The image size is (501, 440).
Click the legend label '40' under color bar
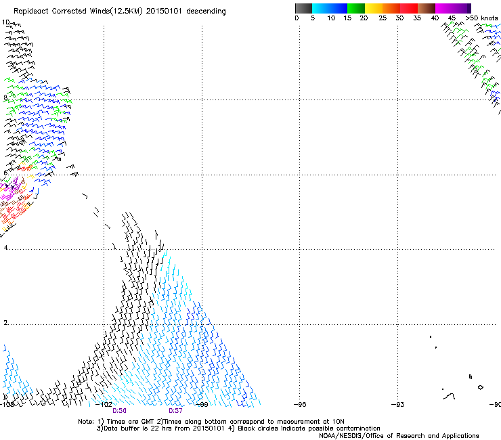(435, 18)
